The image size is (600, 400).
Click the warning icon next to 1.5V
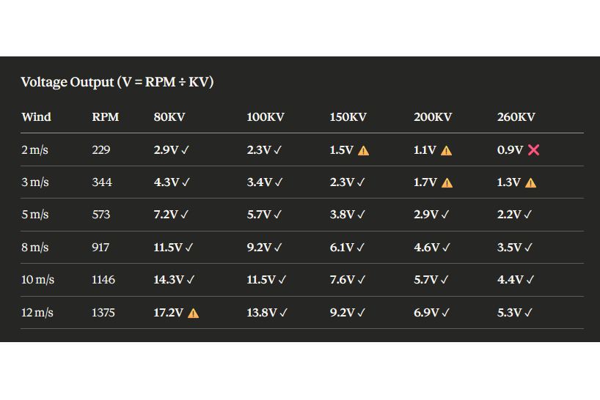tap(363, 150)
